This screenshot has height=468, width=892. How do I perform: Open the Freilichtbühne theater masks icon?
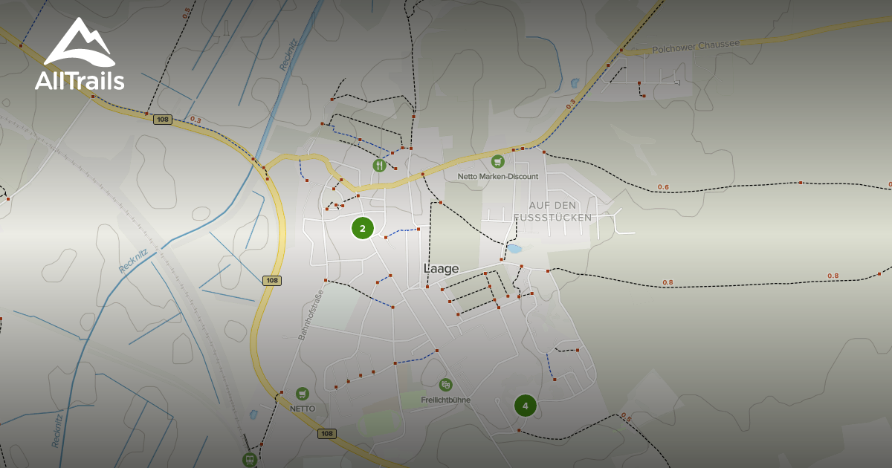(x=446, y=385)
